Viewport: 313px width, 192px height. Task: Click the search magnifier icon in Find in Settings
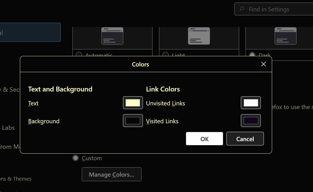(242, 9)
